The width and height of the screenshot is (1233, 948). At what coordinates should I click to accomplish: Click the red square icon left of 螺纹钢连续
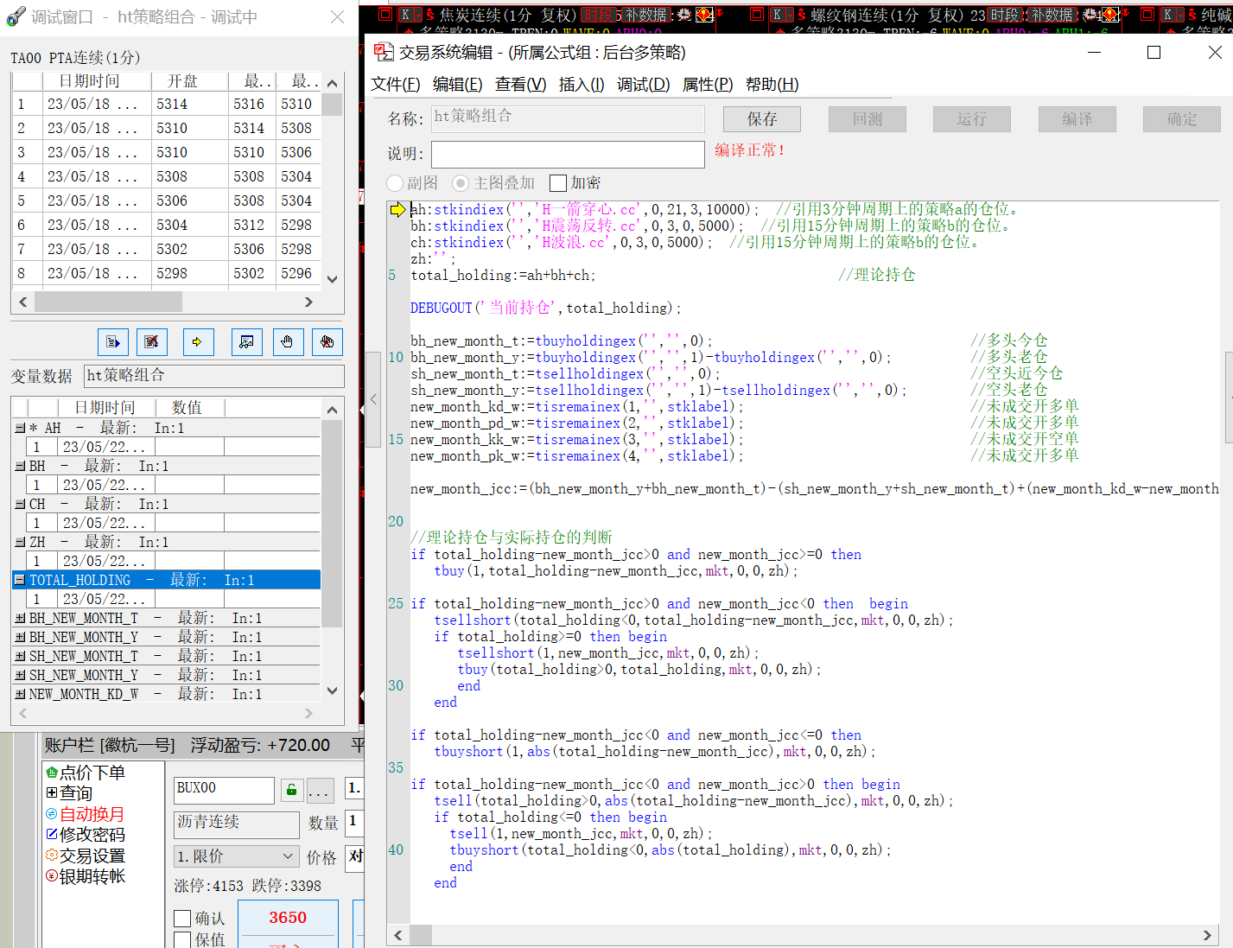pyautogui.click(x=757, y=14)
